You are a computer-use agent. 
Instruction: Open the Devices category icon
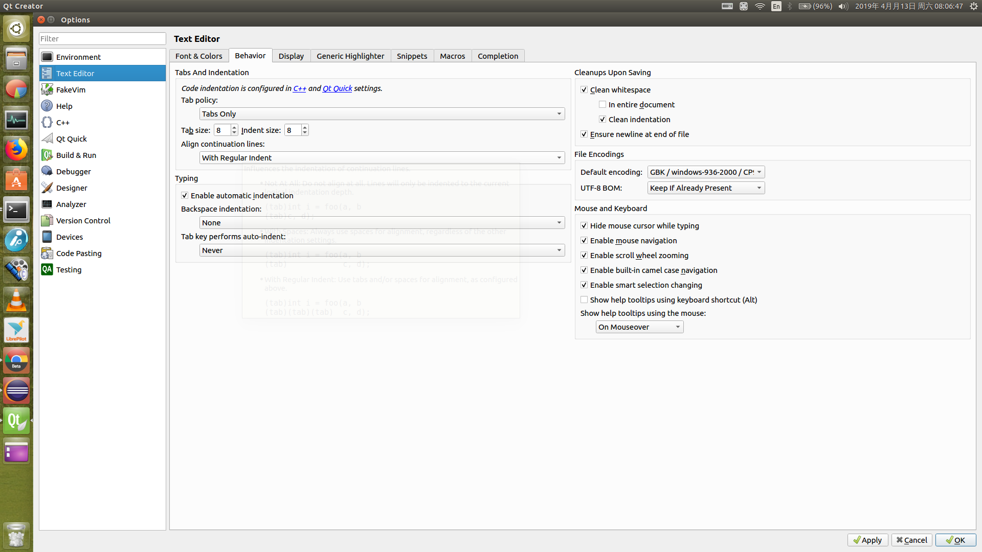(47, 237)
